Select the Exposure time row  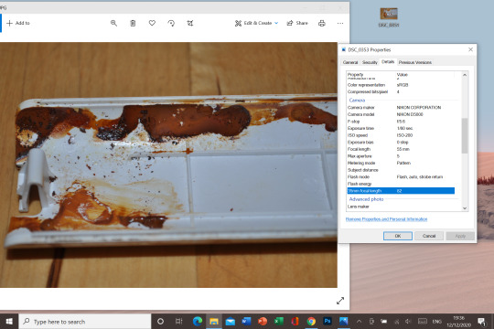401,128
